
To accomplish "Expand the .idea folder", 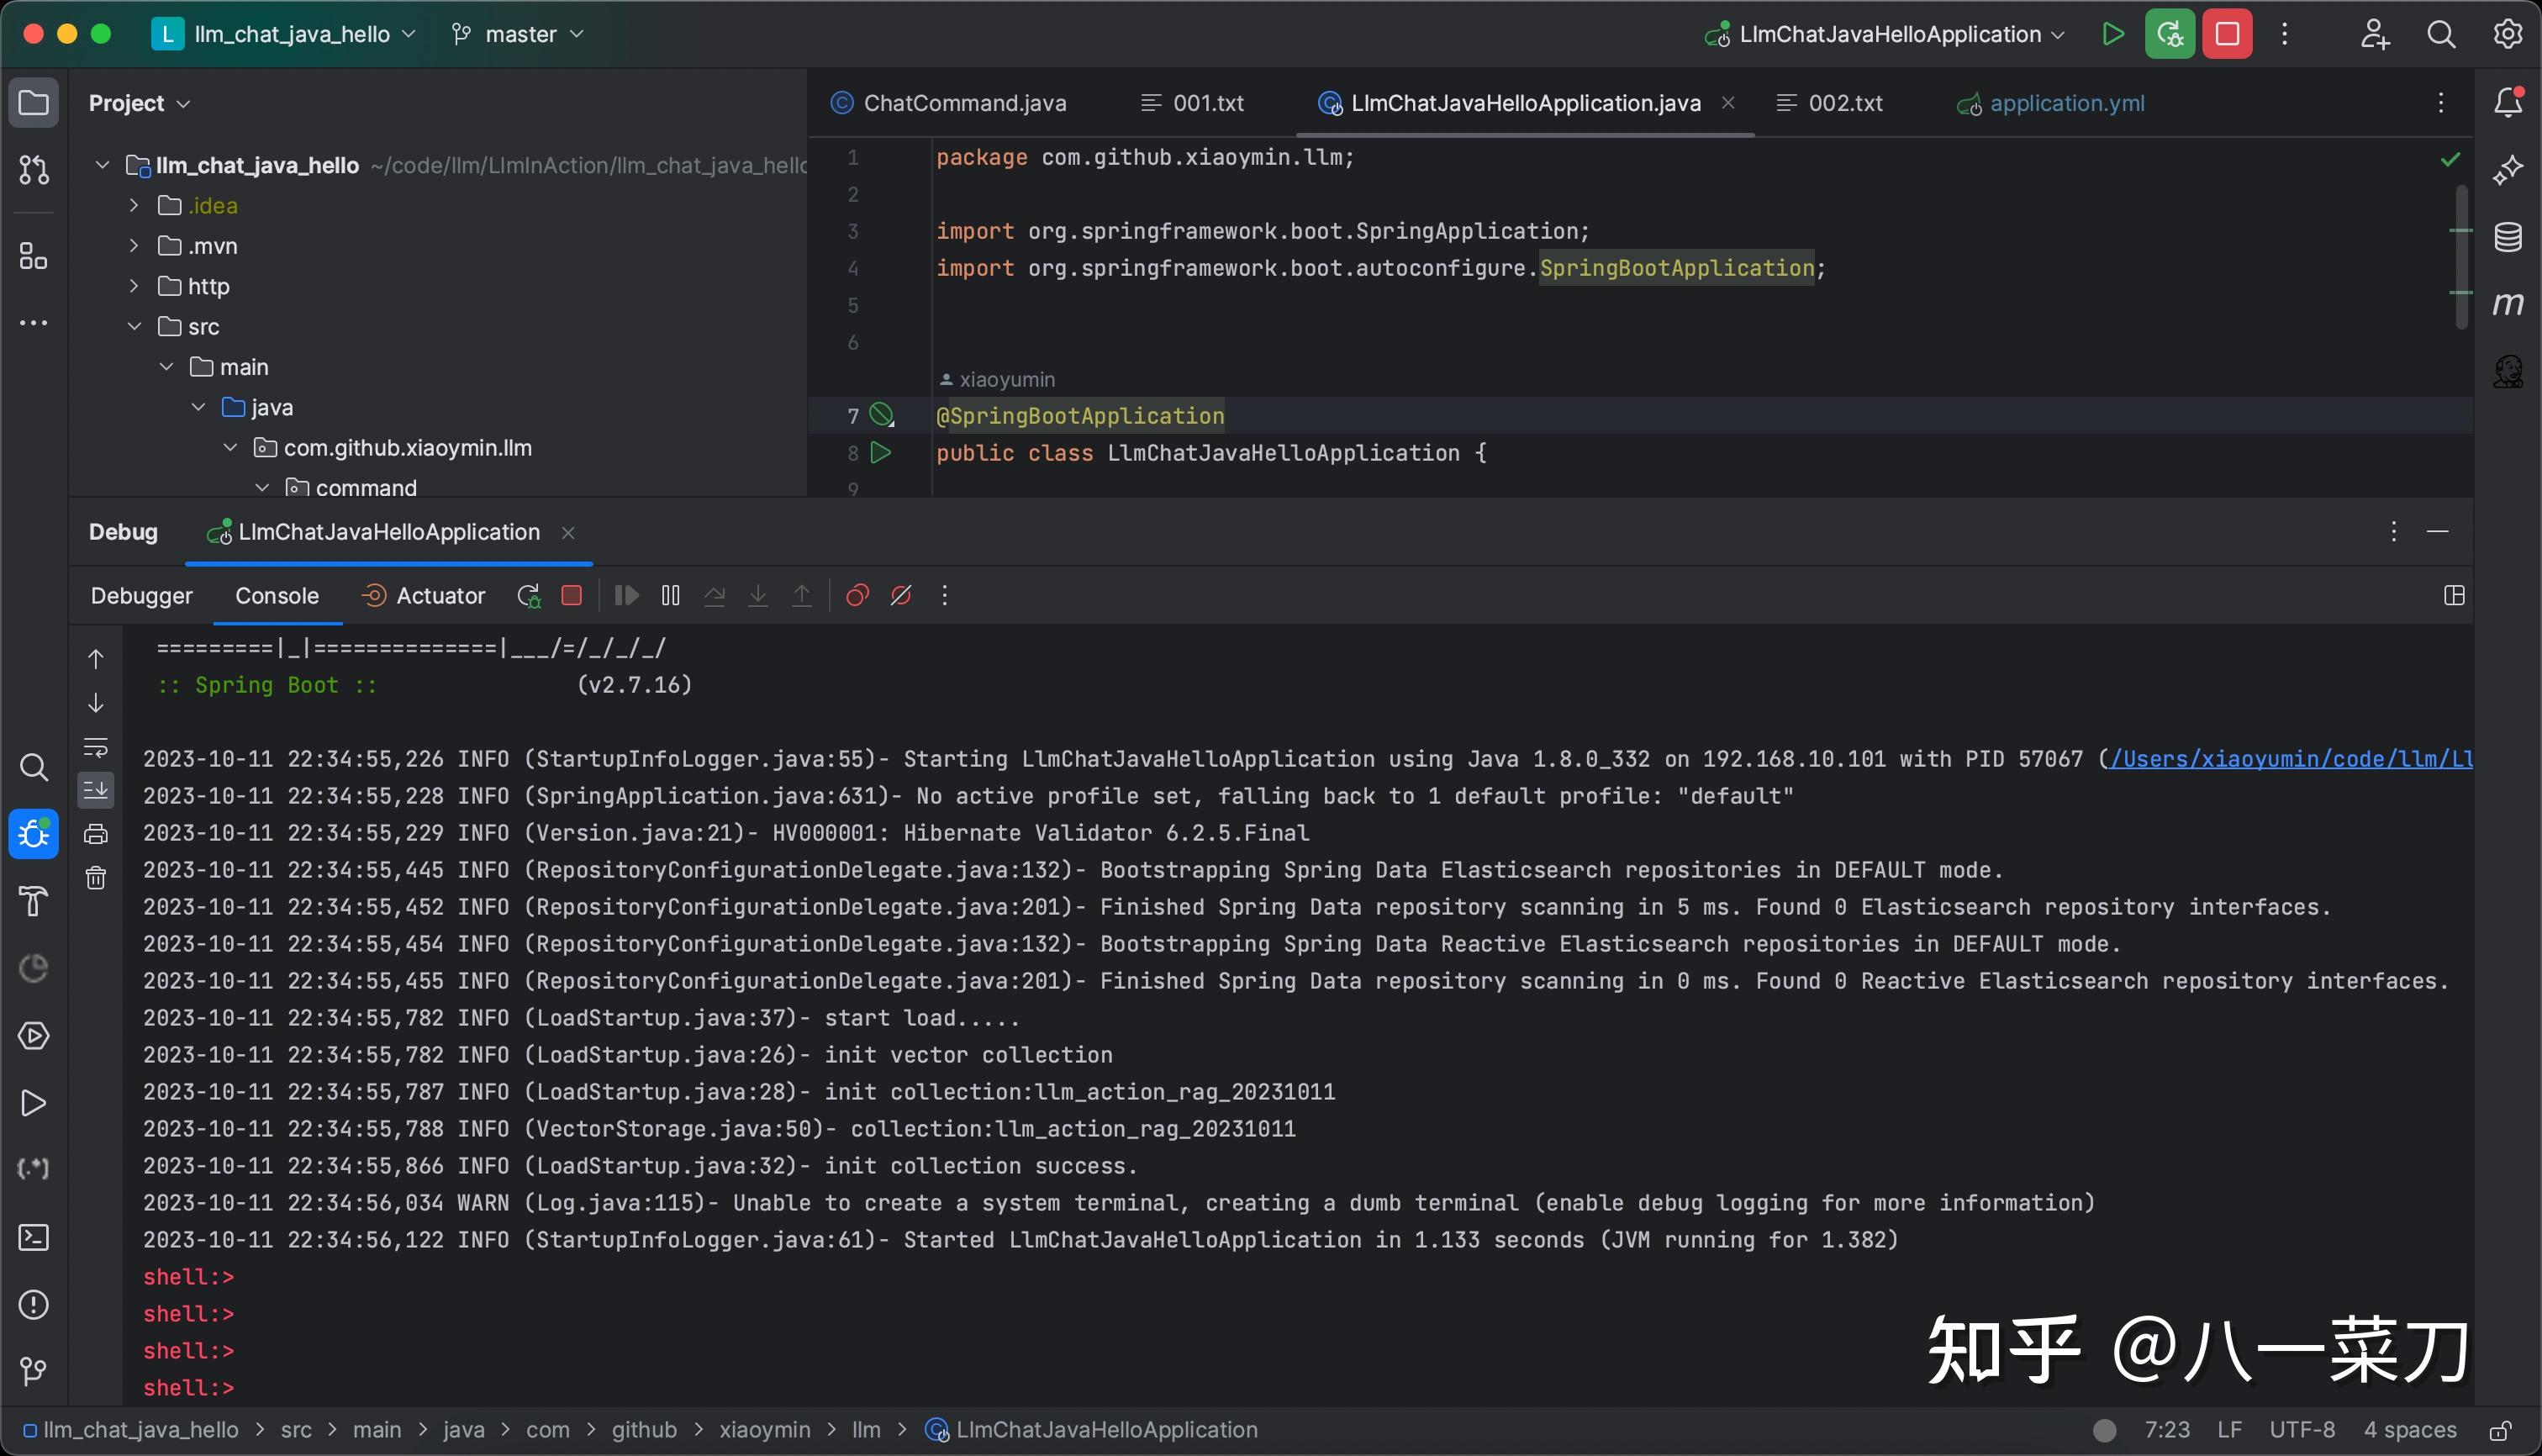I will pyautogui.click(x=134, y=205).
